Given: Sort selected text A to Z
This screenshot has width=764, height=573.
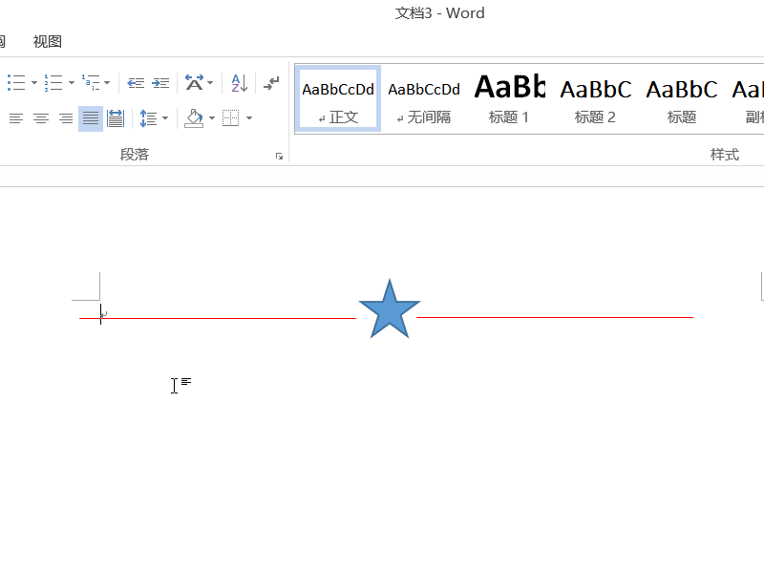Looking at the screenshot, I should [240, 83].
